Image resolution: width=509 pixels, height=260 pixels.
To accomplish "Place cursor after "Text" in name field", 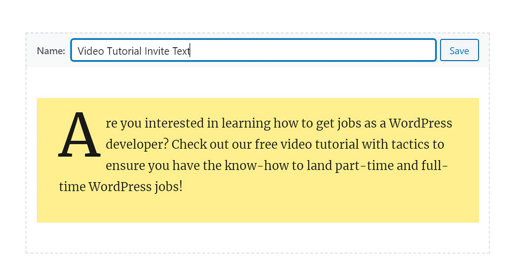I will (191, 51).
